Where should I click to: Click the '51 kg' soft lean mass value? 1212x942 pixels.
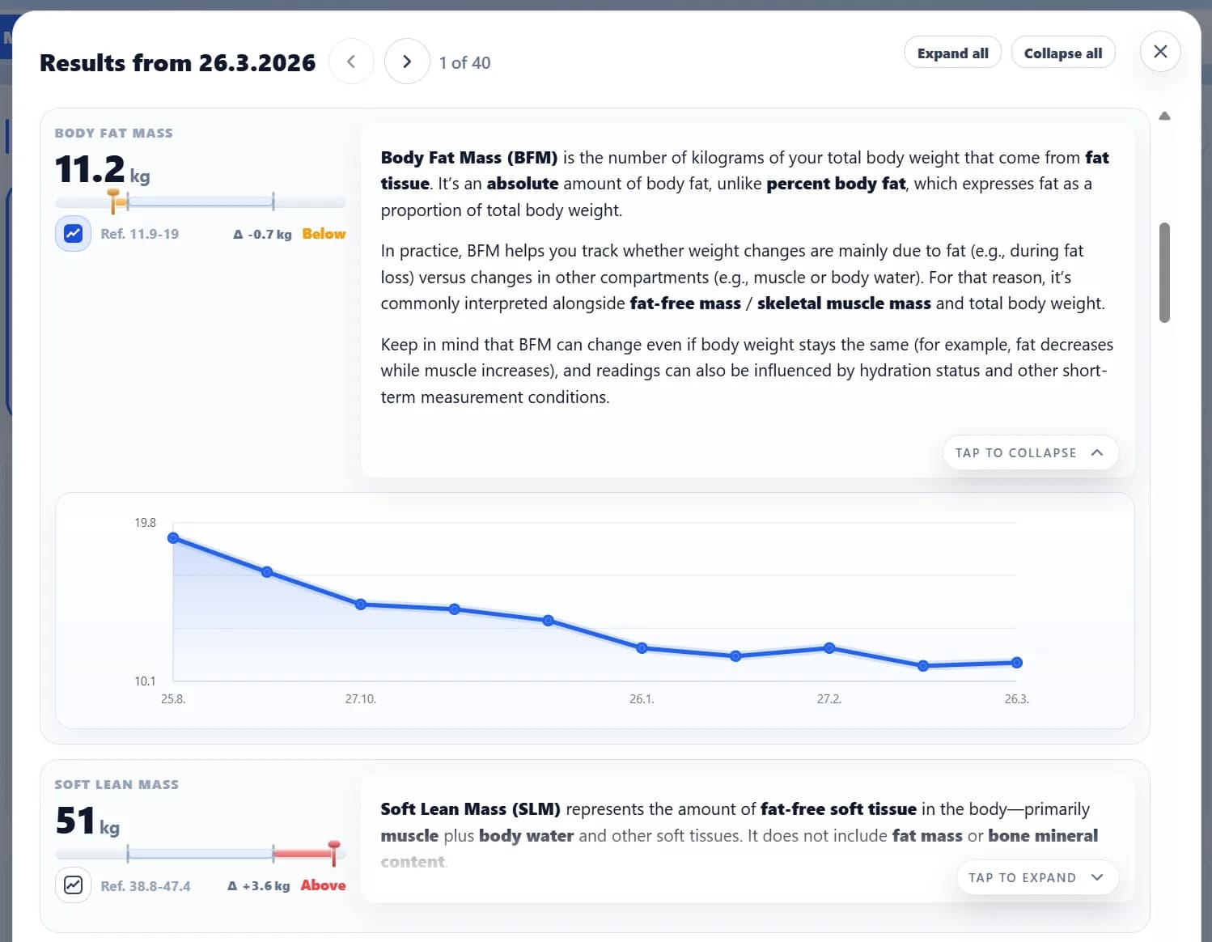click(x=87, y=821)
